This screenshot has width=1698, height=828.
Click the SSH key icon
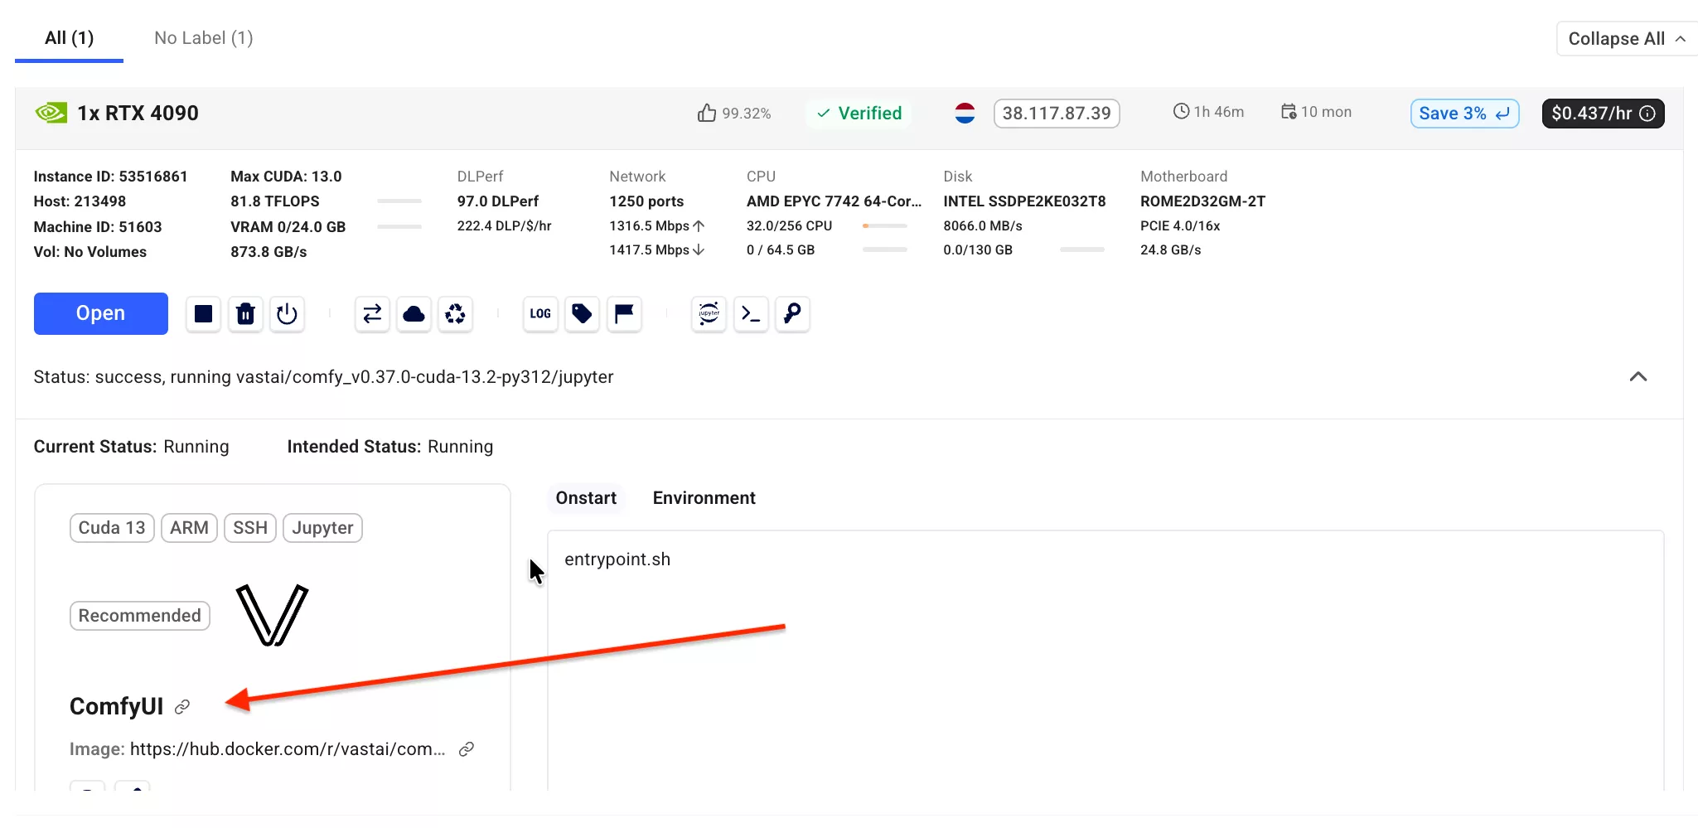click(792, 314)
